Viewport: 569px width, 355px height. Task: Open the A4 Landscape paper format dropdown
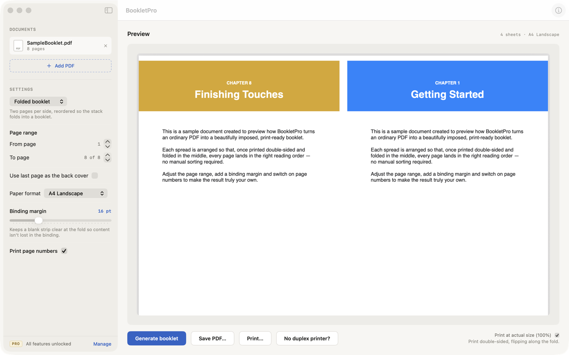click(x=76, y=194)
